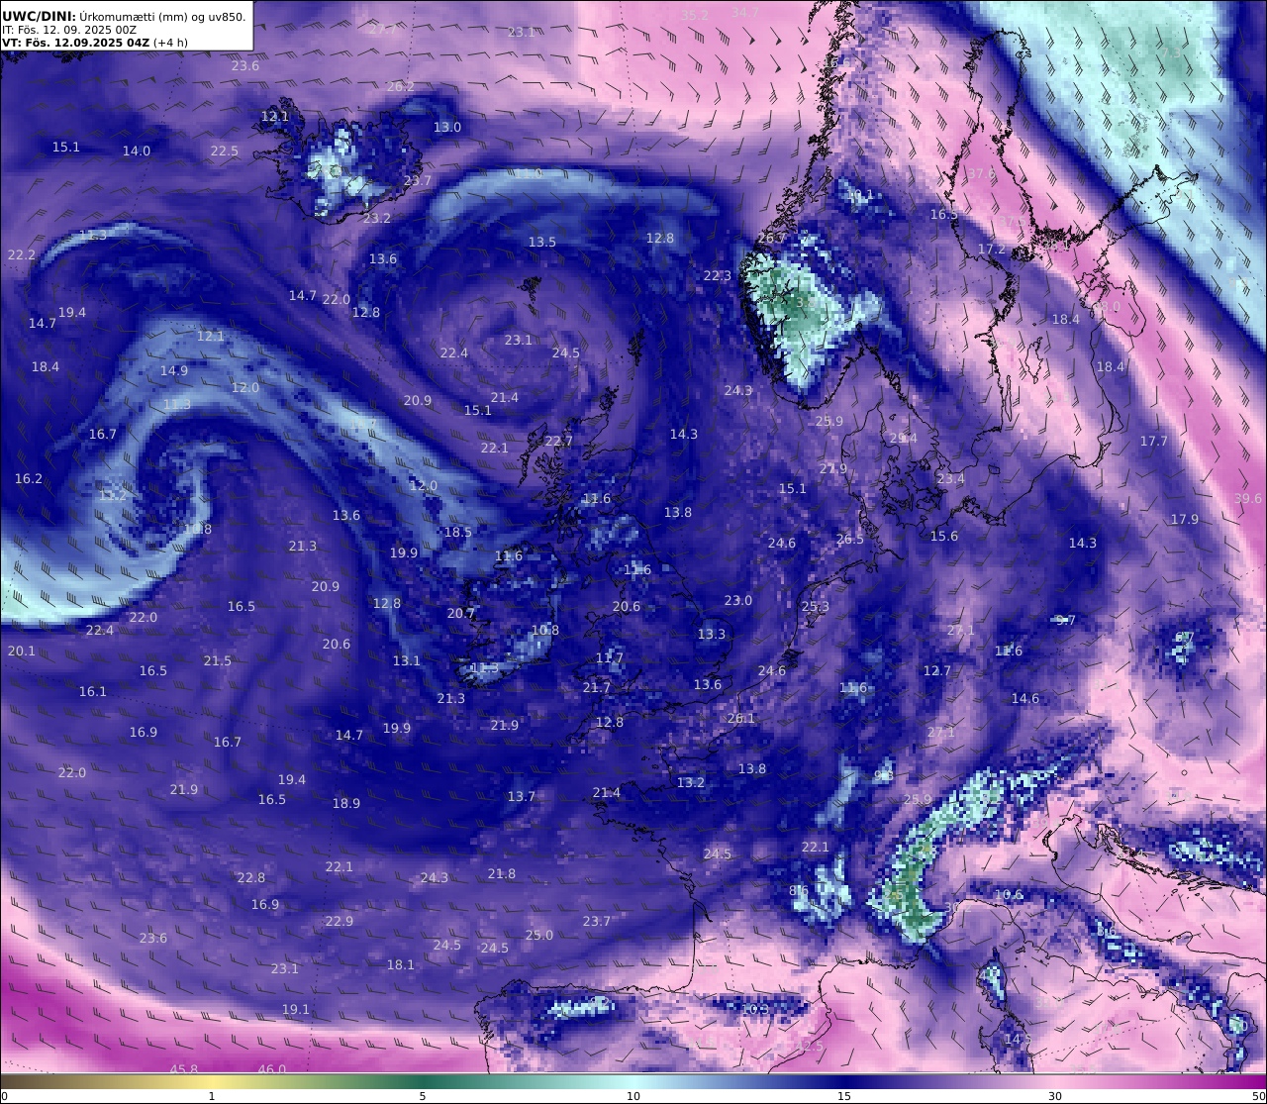Click the map value 12.7

pos(937,671)
